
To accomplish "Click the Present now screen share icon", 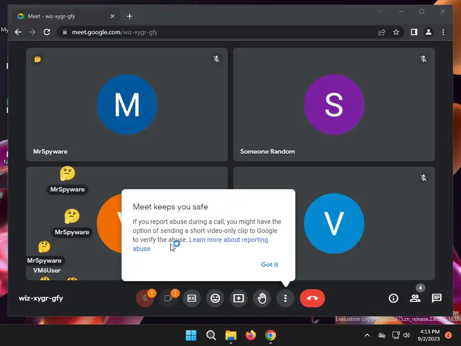I will [x=239, y=298].
